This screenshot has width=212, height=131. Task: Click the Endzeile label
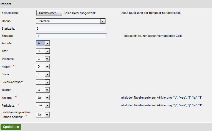point(7,36)
